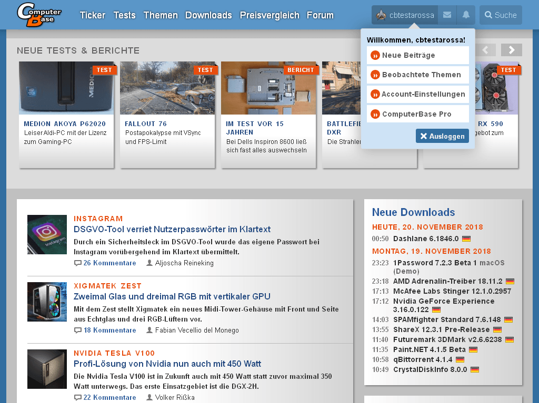Viewport: 539px width, 403px height.
Task: Open the Ticker menu item
Action: click(93, 15)
